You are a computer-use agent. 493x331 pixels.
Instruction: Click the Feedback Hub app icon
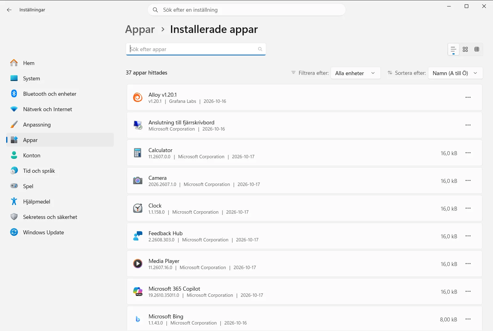138,236
